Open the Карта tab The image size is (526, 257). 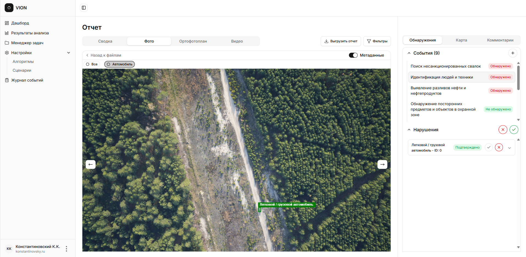pos(461,40)
